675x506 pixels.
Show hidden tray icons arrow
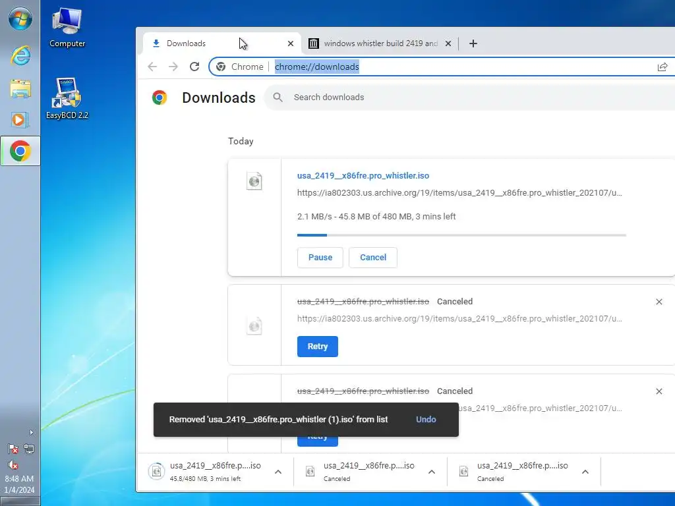pyautogui.click(x=31, y=432)
